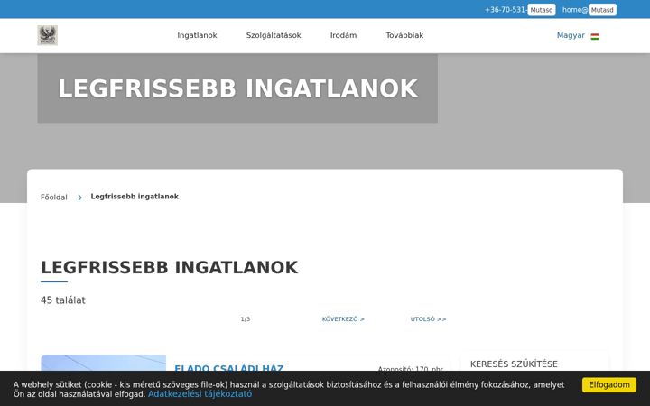This screenshot has width=650, height=406.
Task: Click the Keresés szűkítése panel heading
Action: coord(514,364)
